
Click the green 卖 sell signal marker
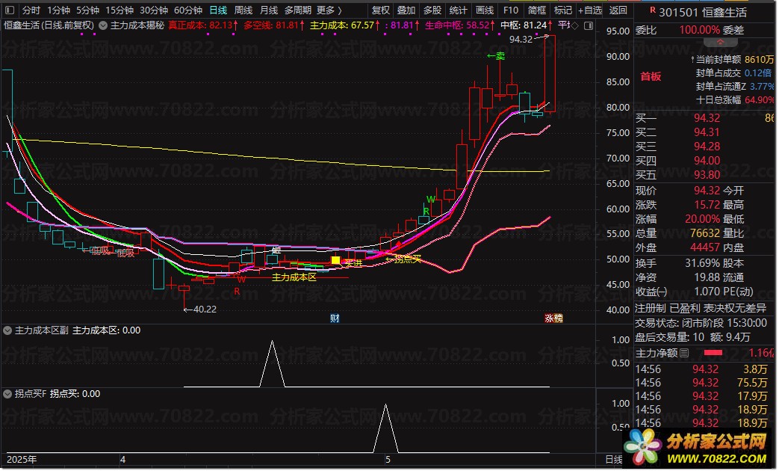click(x=496, y=56)
